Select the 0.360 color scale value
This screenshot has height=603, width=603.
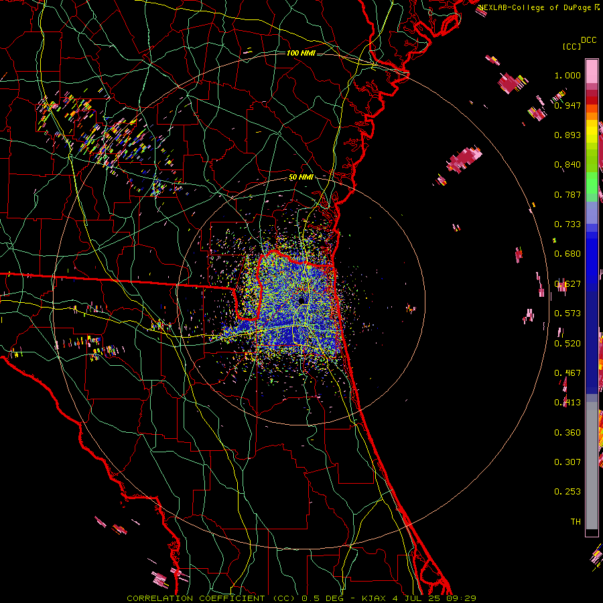point(567,433)
